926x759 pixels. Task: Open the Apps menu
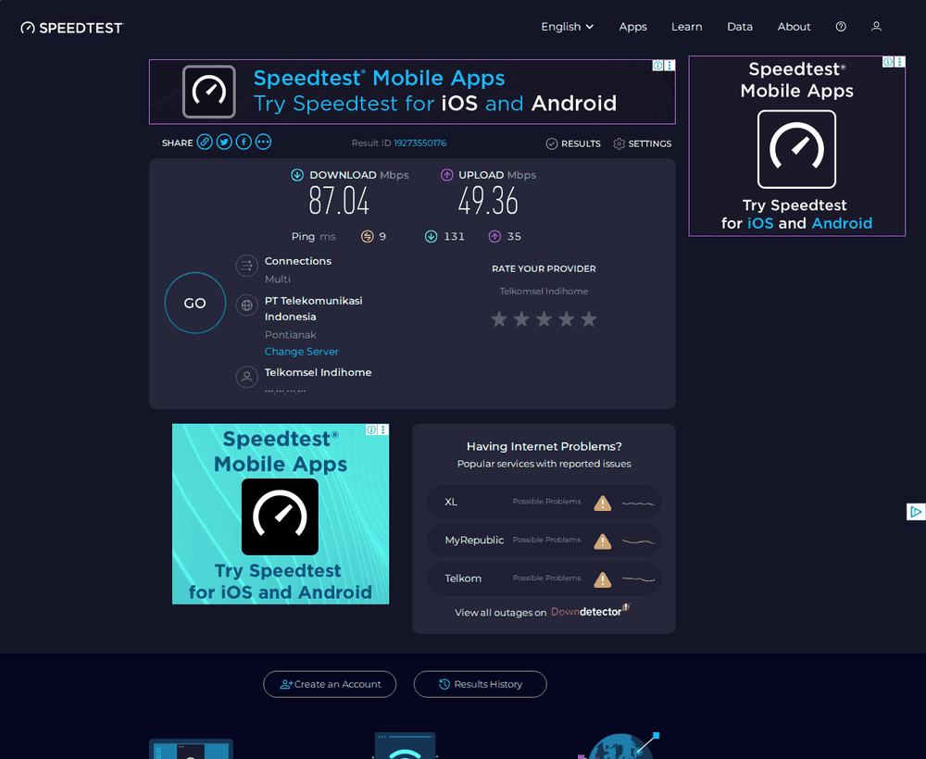tap(632, 27)
